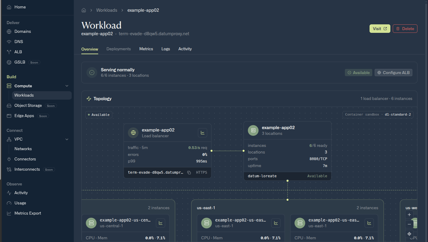Click the home icon in the breadcrumb
This screenshot has width=428, height=242.
[84, 10]
